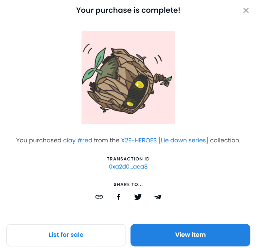
Task: Click the 'Your purchase is complete!' heading
Action: [128, 10]
